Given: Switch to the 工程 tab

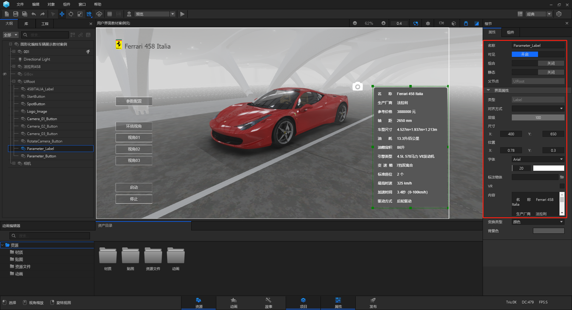Looking at the screenshot, I should tap(45, 24).
